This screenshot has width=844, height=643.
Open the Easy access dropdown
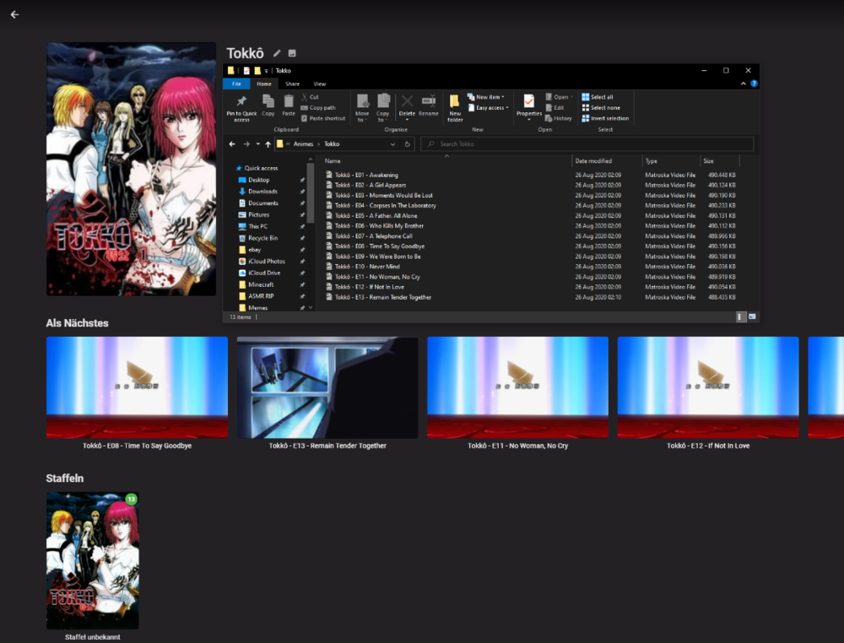click(x=505, y=107)
